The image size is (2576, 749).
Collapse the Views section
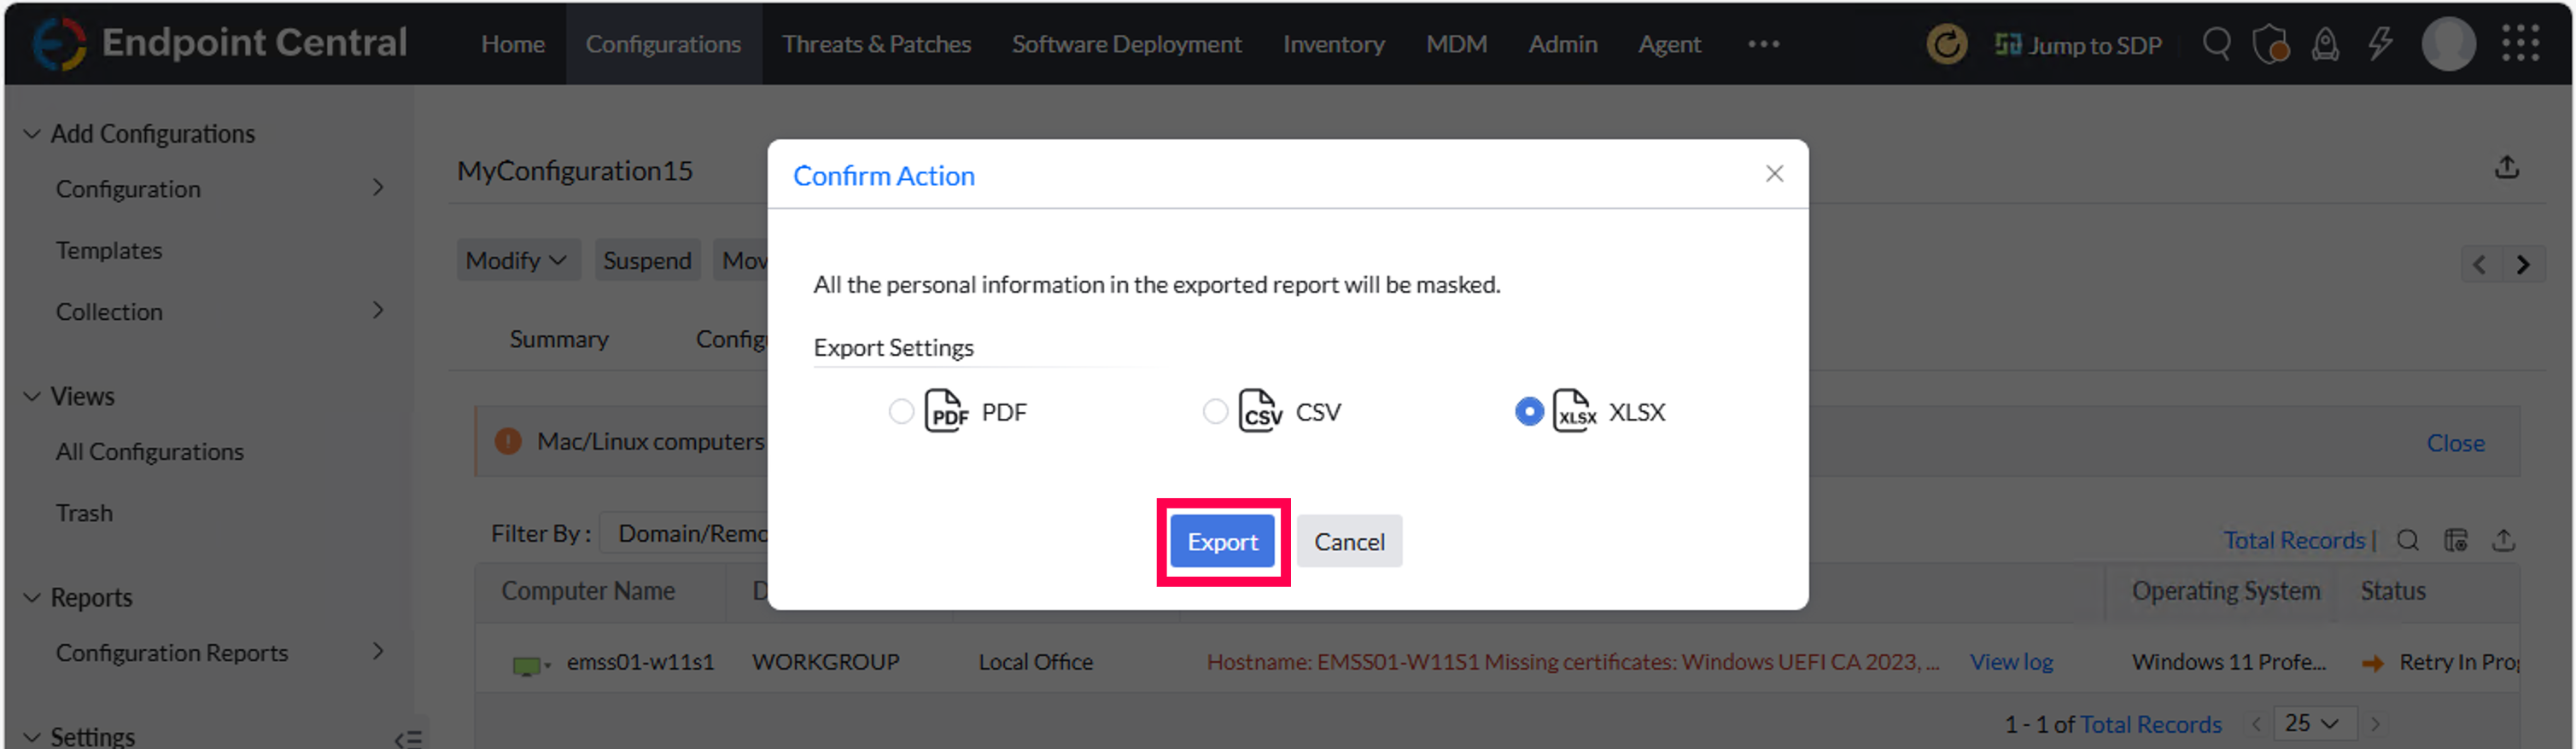(x=32, y=397)
